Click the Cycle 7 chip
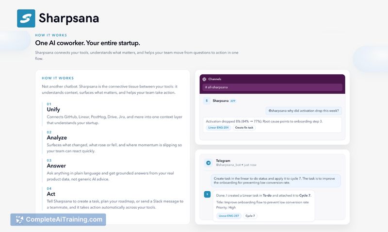This screenshot has width=388, height=232. click(250, 215)
